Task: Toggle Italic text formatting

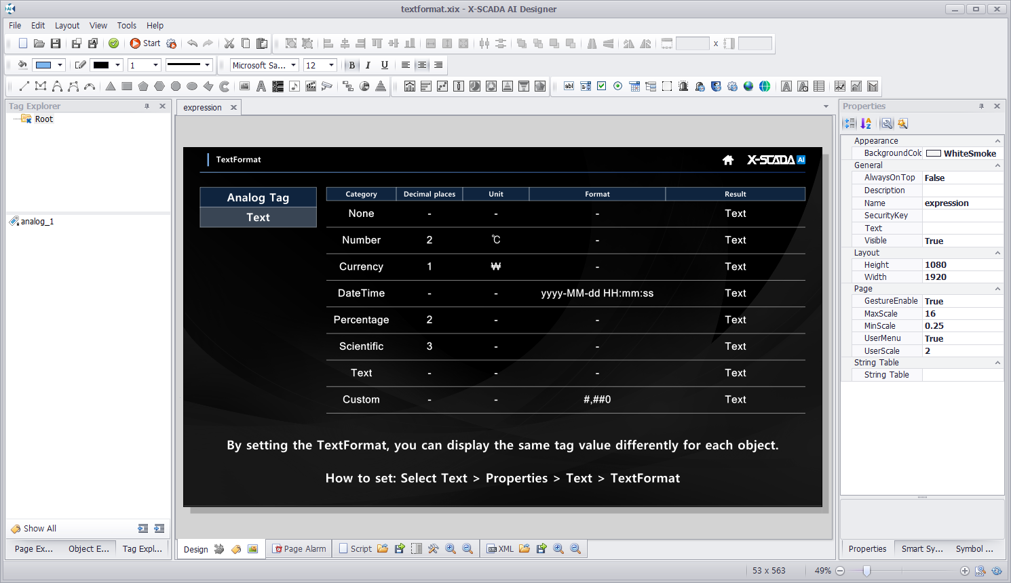Action: click(368, 65)
